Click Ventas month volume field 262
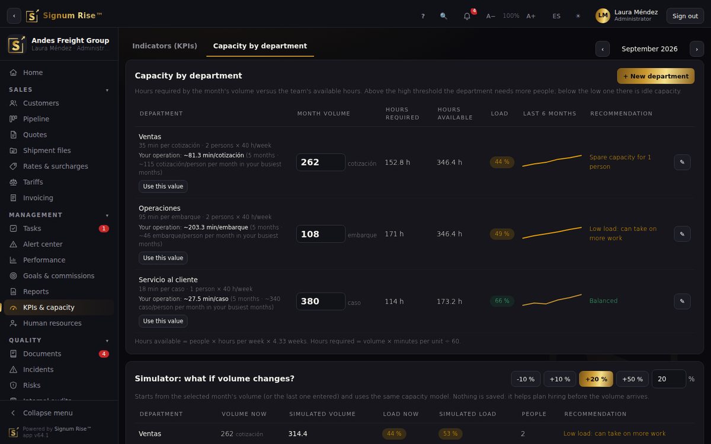This screenshot has width=711, height=444. pyautogui.click(x=321, y=162)
